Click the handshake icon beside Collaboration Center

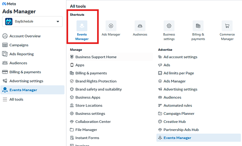[72, 121]
